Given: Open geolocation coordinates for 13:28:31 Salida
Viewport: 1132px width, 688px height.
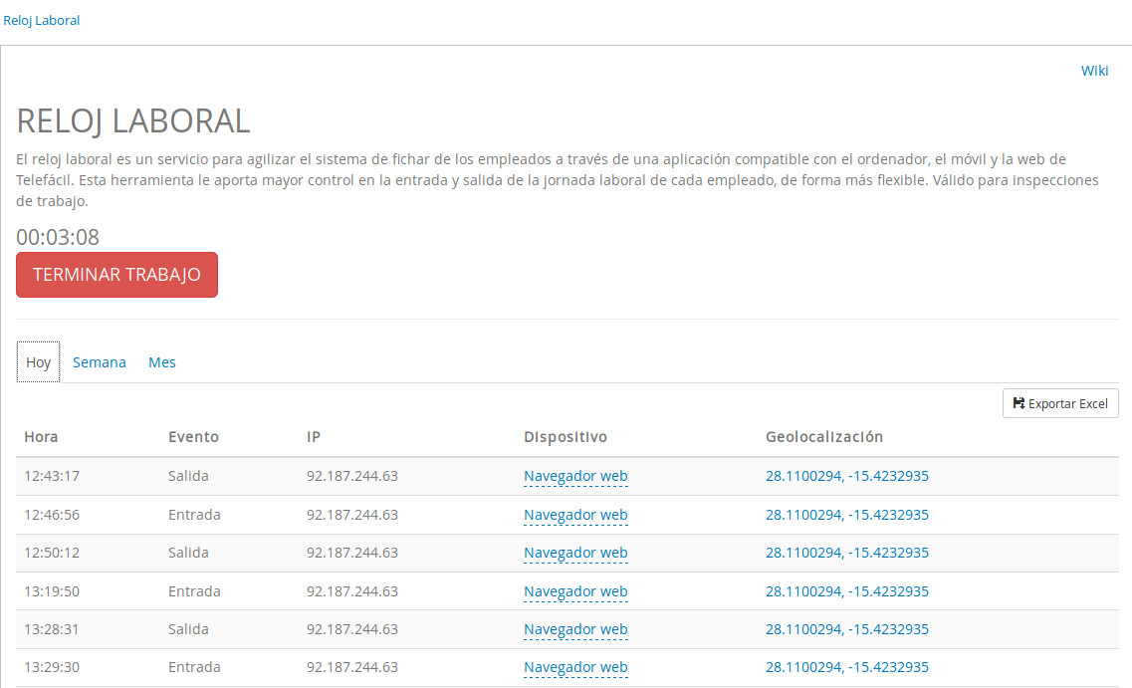Looking at the screenshot, I should [x=846, y=629].
